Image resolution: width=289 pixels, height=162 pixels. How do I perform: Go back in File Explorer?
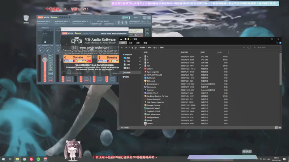pos(122,48)
